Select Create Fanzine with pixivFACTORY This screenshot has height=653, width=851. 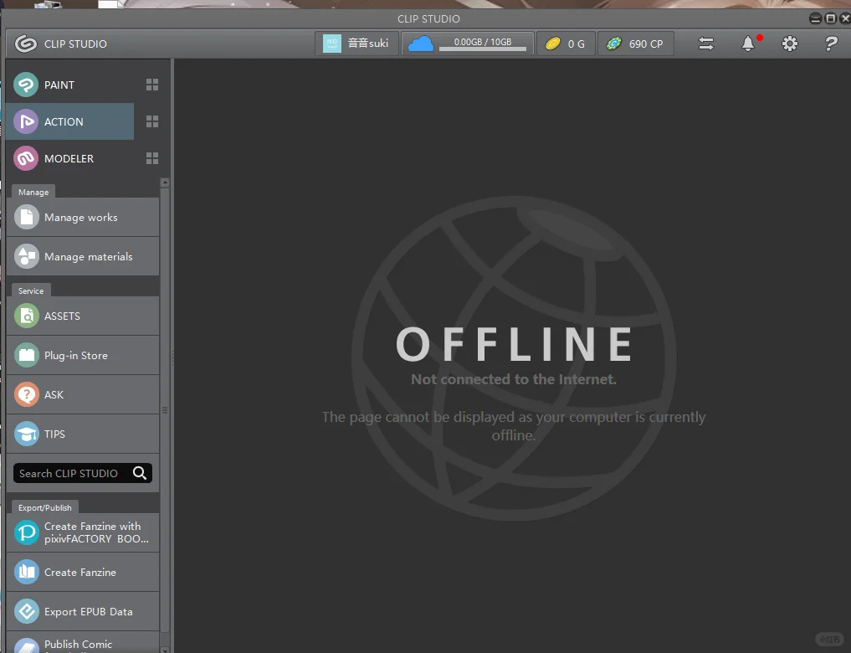point(83,532)
